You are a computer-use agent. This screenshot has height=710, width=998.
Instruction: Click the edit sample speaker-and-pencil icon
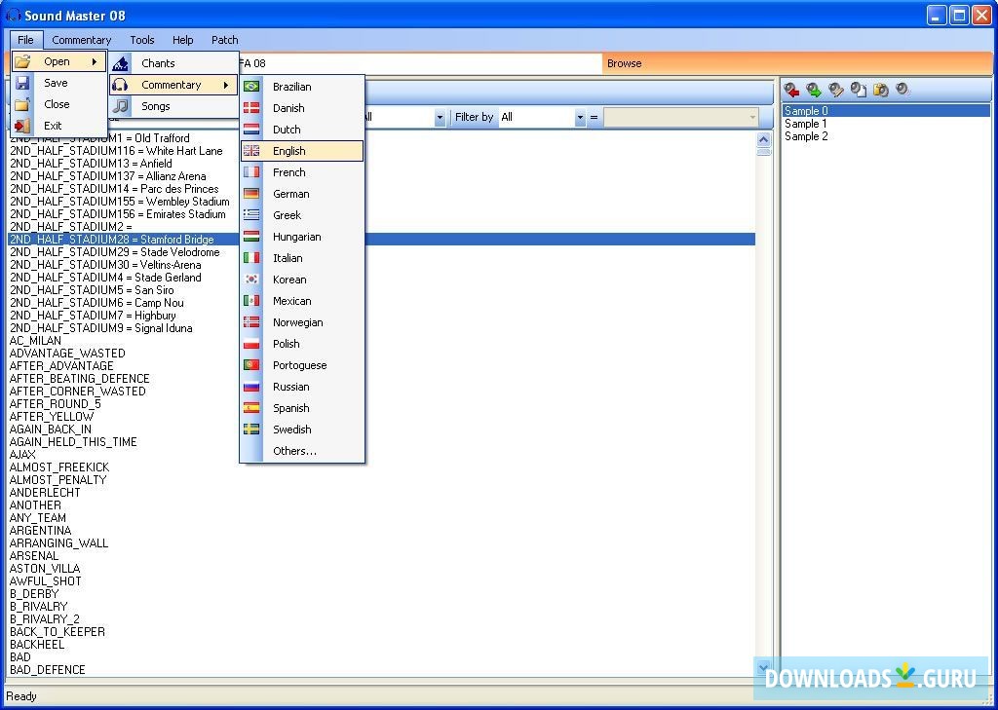click(x=835, y=90)
